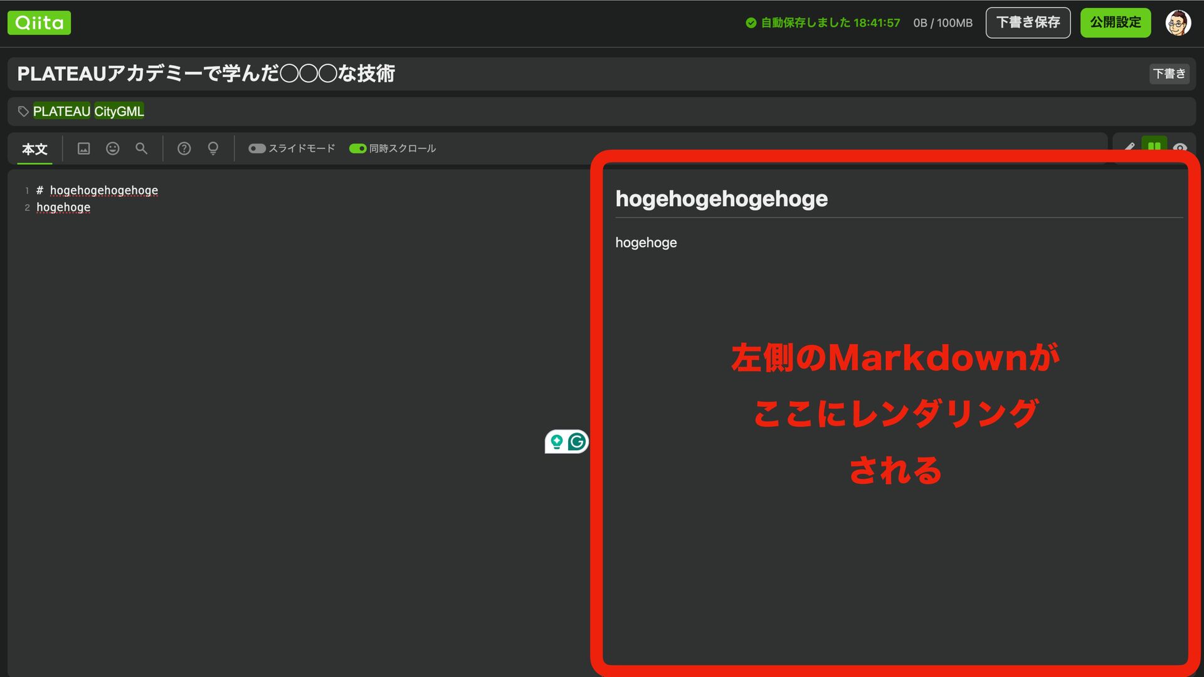The image size is (1204, 677).
Task: Switch to preview-only eye view
Action: (x=1180, y=147)
